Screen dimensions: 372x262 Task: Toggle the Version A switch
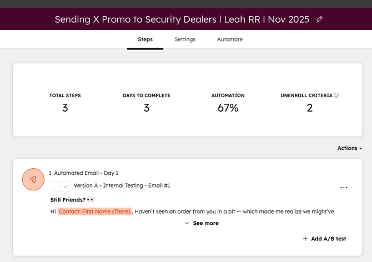coord(61,186)
